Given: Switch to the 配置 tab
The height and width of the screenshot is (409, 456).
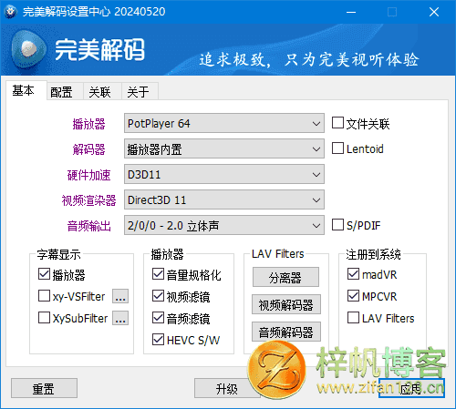Looking at the screenshot, I should pos(65,91).
